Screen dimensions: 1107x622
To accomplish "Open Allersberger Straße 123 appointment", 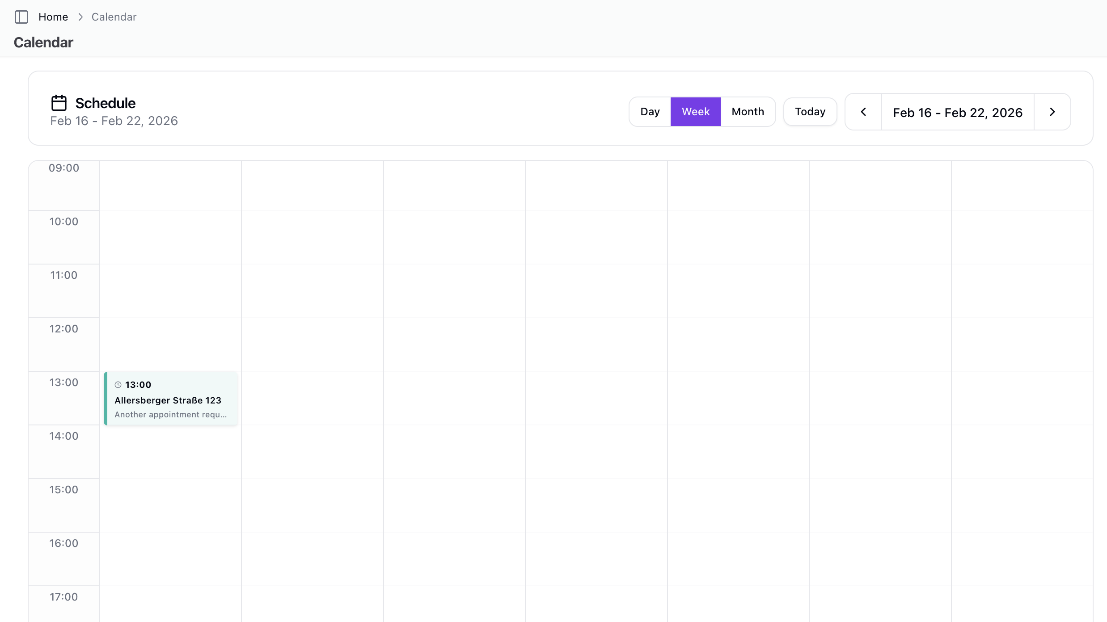I will pyautogui.click(x=168, y=400).
